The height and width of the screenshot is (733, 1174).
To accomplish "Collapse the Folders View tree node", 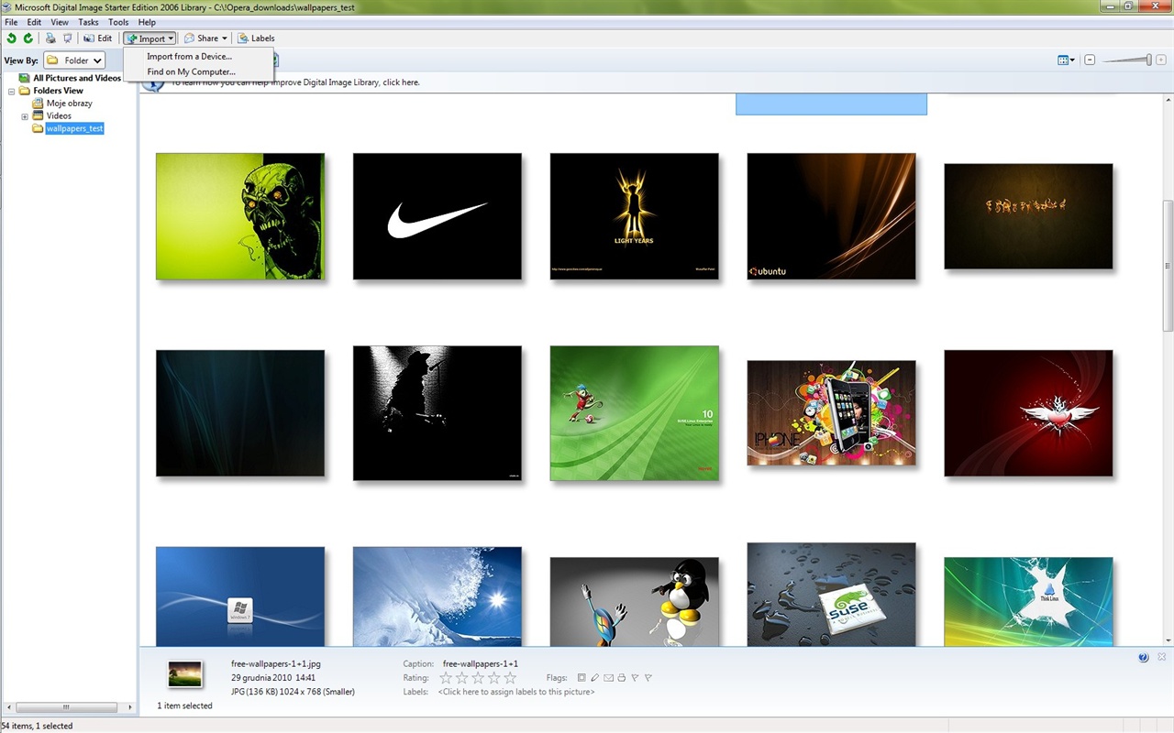I will pos(12,91).
